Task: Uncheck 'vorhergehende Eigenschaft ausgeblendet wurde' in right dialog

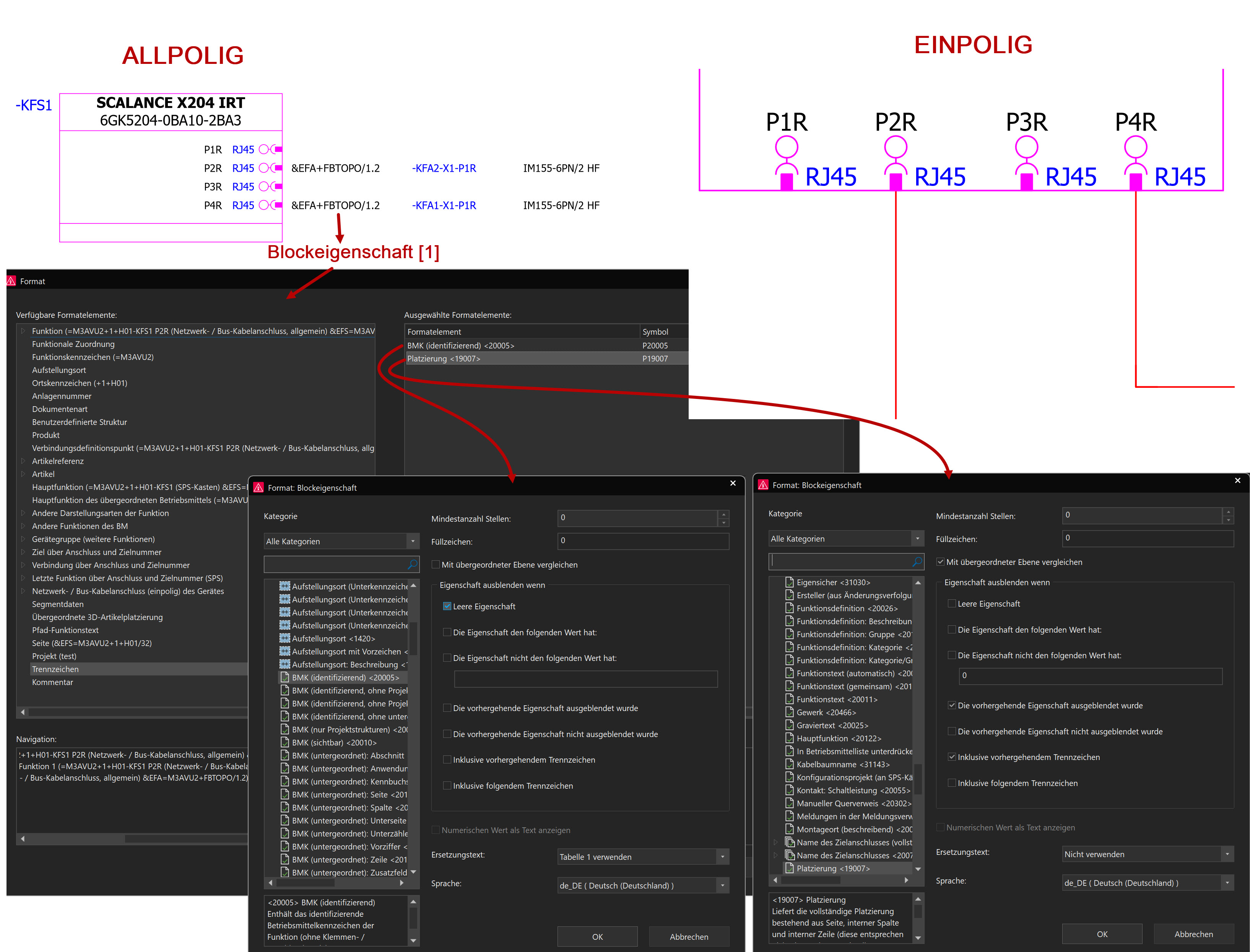Action: pyautogui.click(x=951, y=706)
